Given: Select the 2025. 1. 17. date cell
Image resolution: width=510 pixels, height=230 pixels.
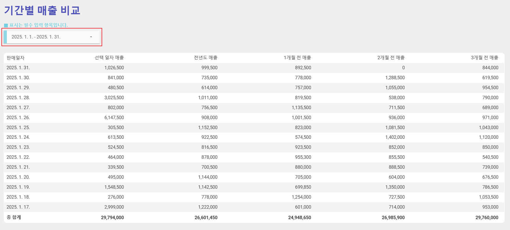Looking at the screenshot, I should pyautogui.click(x=18, y=207).
